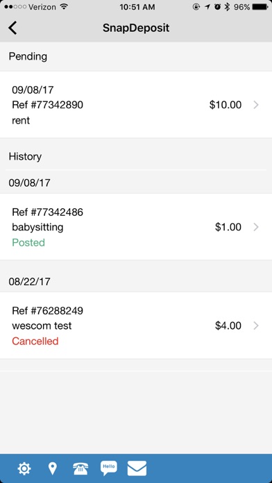The height and width of the screenshot is (483, 272).
Task: Open the location pin icon
Action: click(x=53, y=468)
